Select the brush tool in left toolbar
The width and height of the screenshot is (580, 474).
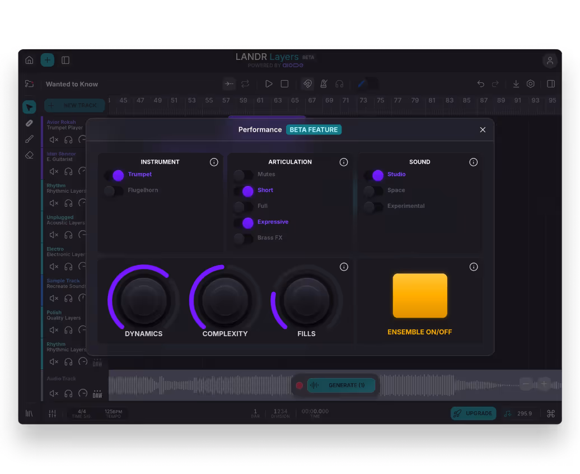point(29,140)
